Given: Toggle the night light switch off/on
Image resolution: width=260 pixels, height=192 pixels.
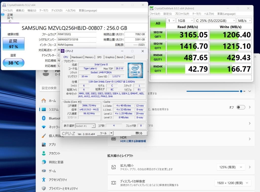Looking at the screenshot, I should click(x=241, y=107).
